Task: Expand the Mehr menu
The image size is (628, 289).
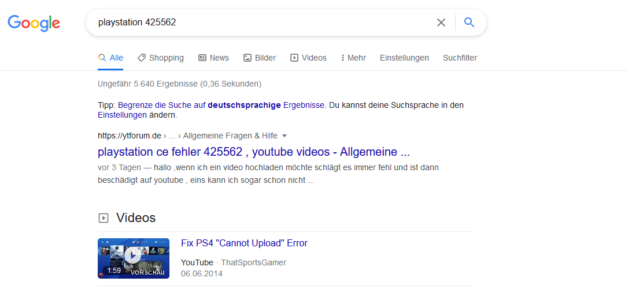Action: tap(353, 58)
